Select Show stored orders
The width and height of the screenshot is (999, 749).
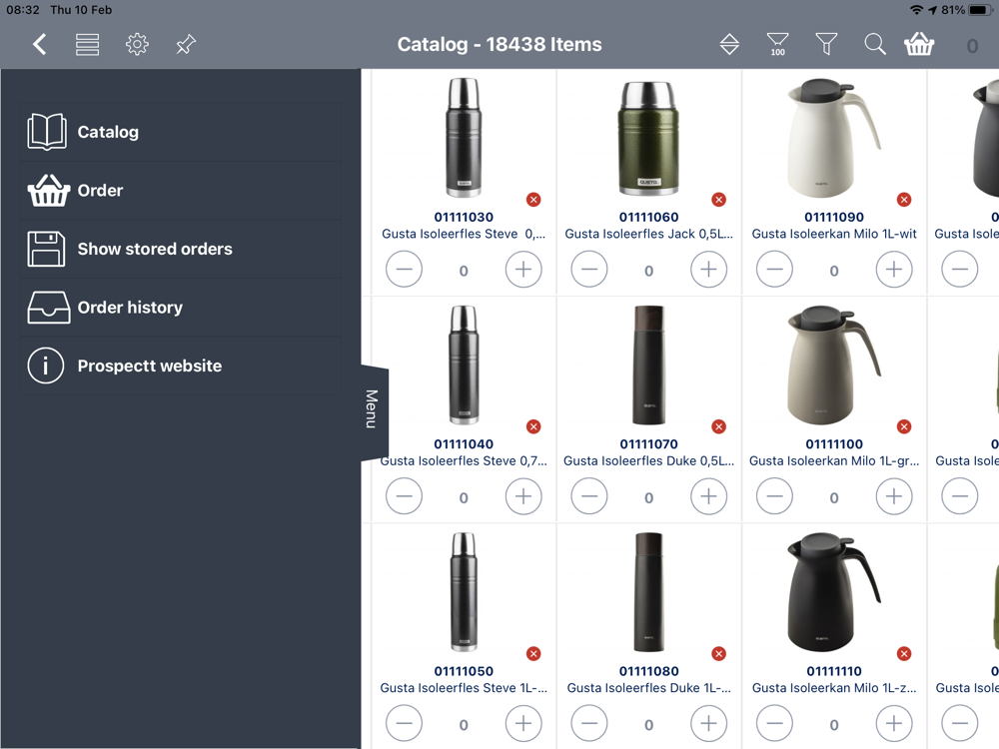(x=180, y=249)
